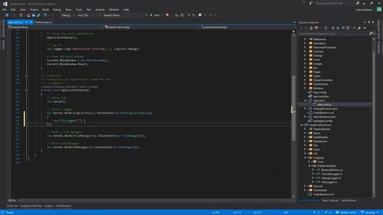Image resolution: width=383 pixels, height=215 pixels.
Task: Expand the BaseLogFactory.cs file node
Action: point(313,170)
